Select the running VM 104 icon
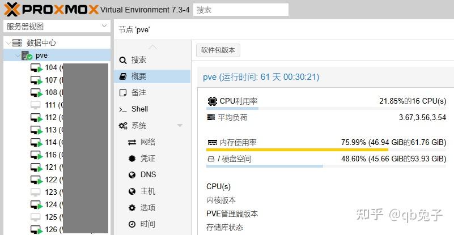The image size is (454, 235). pos(36,68)
